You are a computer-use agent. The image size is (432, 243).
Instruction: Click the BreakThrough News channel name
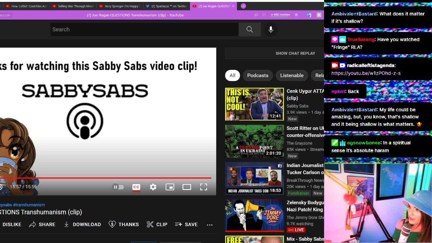click(305, 180)
